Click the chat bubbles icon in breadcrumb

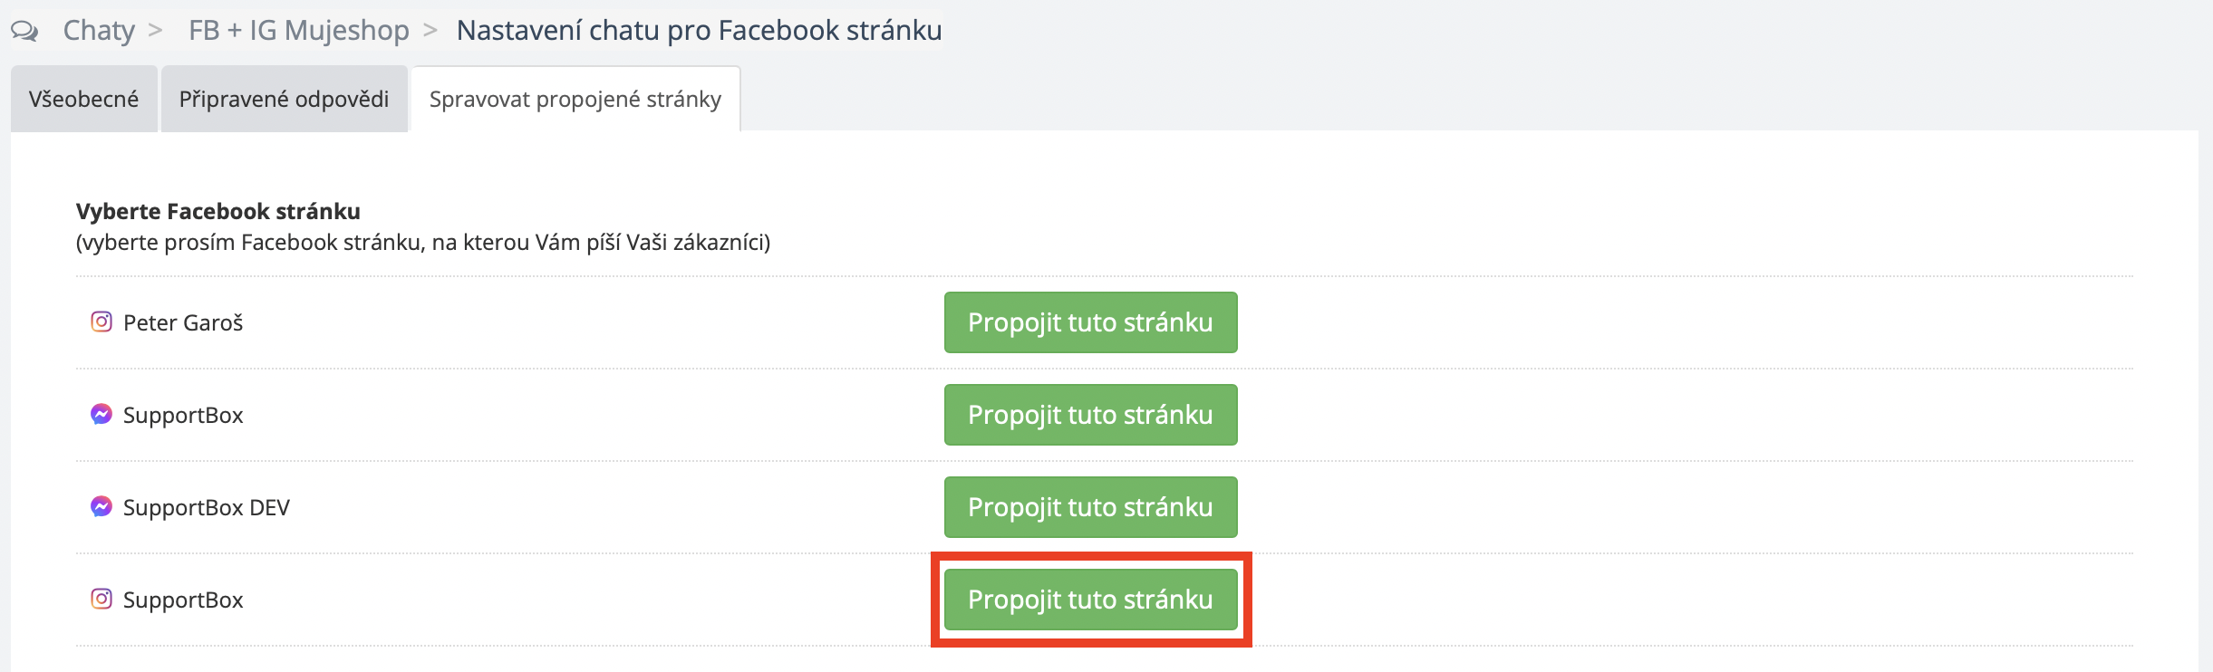pyautogui.click(x=24, y=32)
